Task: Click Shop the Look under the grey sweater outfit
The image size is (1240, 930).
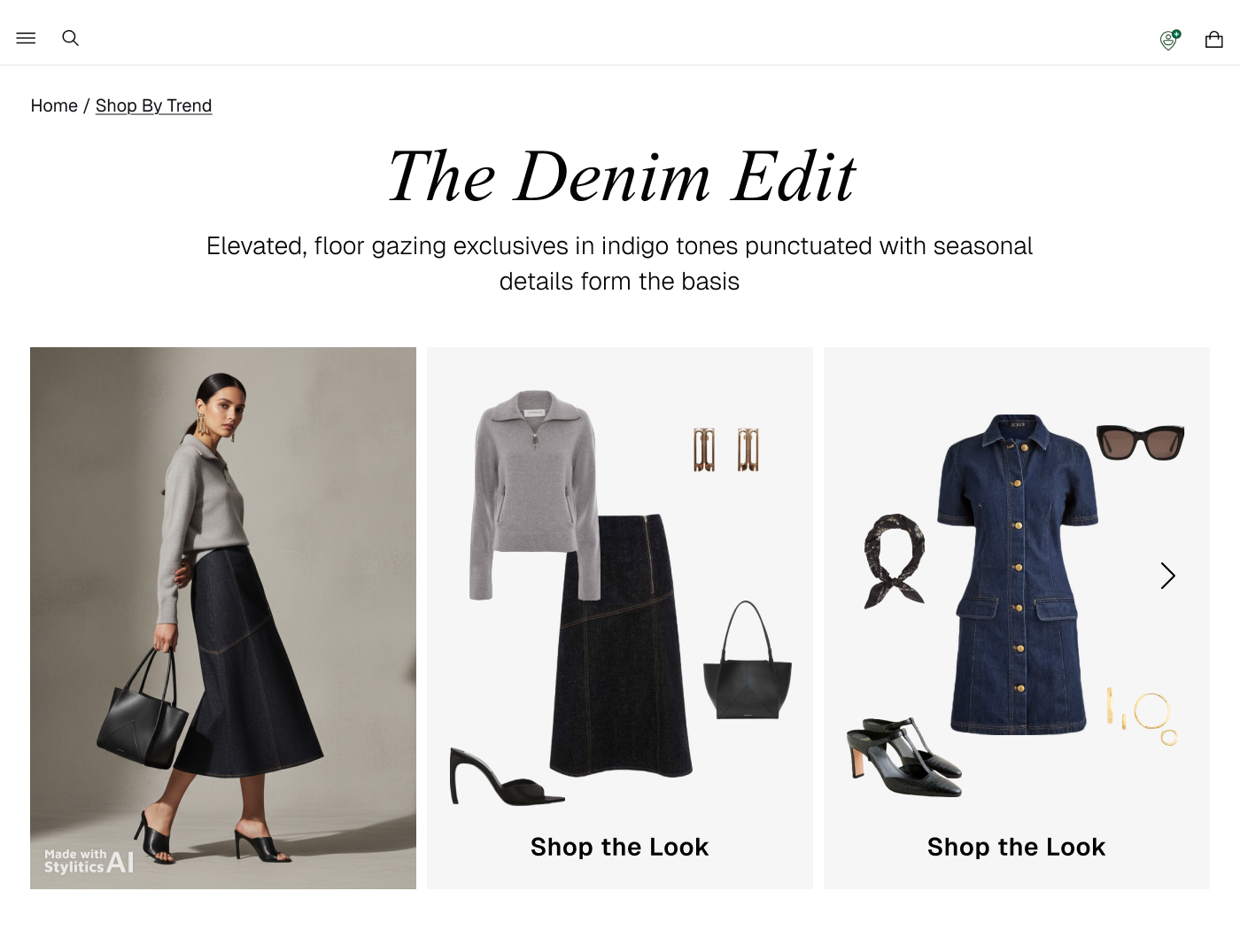Action: coord(620,847)
